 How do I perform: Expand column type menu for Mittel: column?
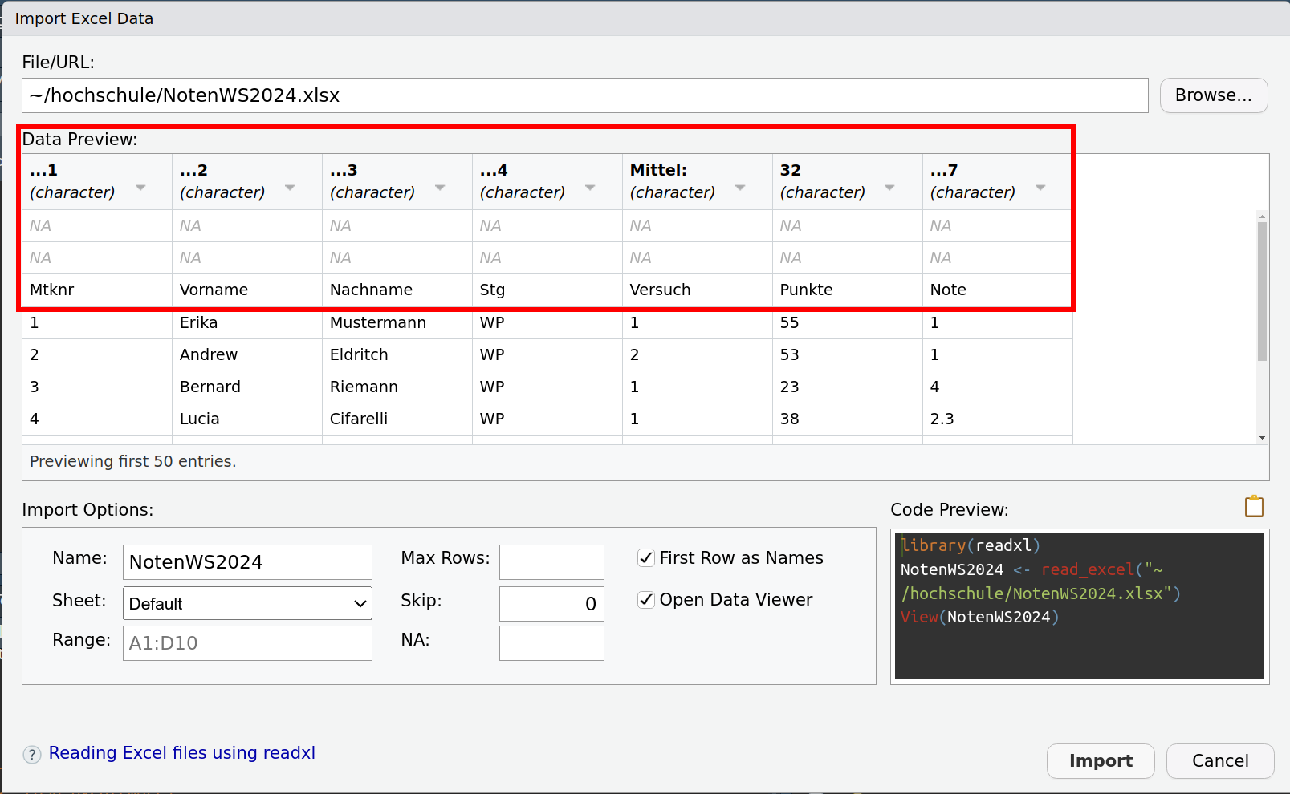coord(740,188)
